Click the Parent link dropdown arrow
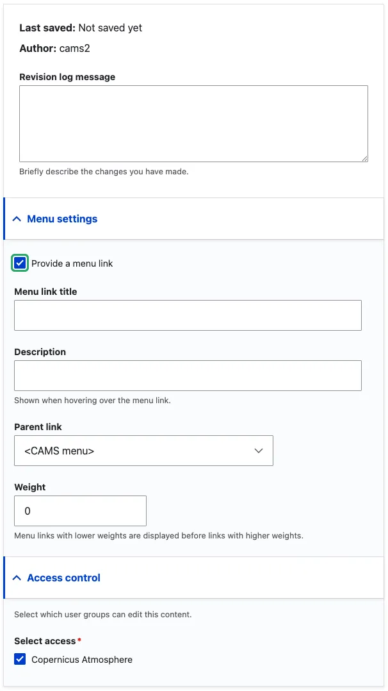Viewport: 388px width, 691px height. [x=259, y=451]
